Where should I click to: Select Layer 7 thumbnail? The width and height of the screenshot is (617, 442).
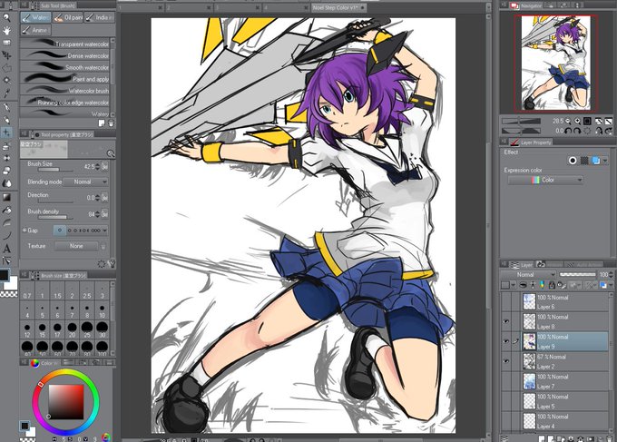pyautogui.click(x=529, y=381)
